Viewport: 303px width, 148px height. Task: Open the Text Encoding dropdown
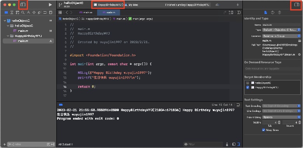point(282,106)
